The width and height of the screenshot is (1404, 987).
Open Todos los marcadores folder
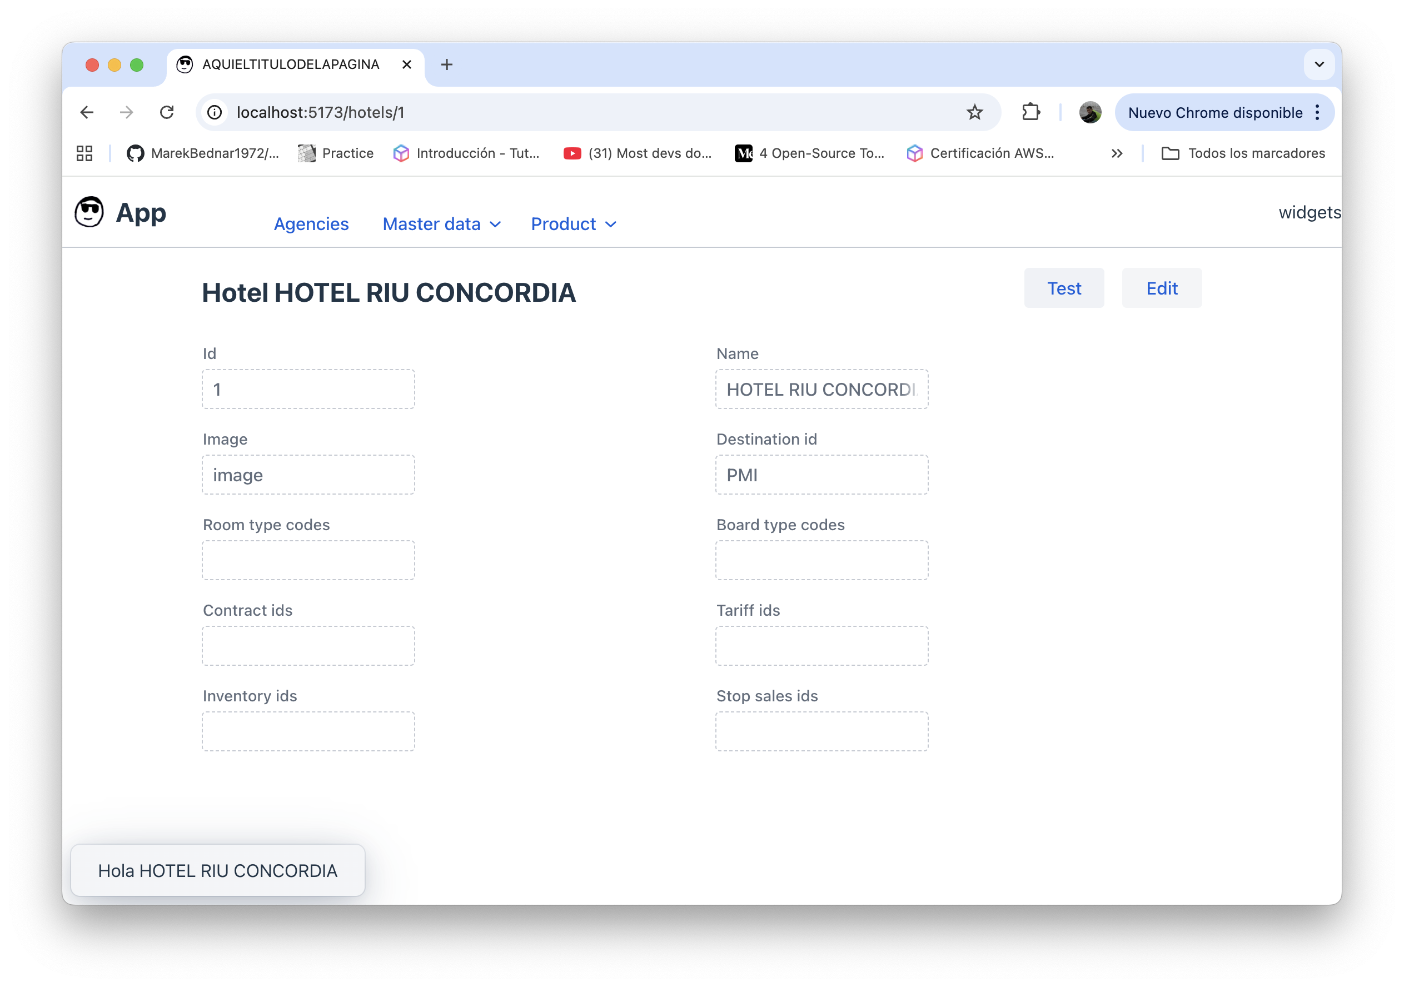click(x=1243, y=153)
